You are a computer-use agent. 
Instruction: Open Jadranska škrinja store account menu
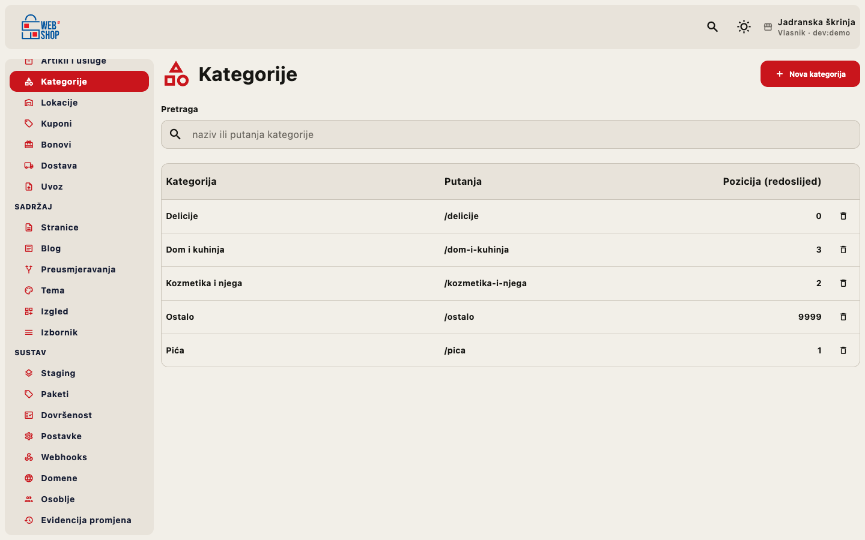810,27
